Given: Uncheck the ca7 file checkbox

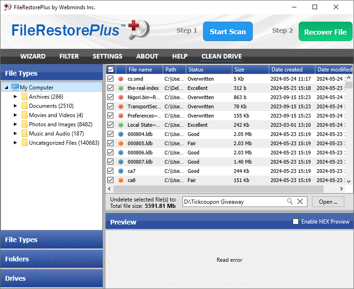Looking at the screenshot, I should 111,171.
